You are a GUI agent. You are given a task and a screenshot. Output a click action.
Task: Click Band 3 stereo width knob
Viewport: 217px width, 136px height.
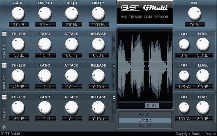tap(184, 107)
